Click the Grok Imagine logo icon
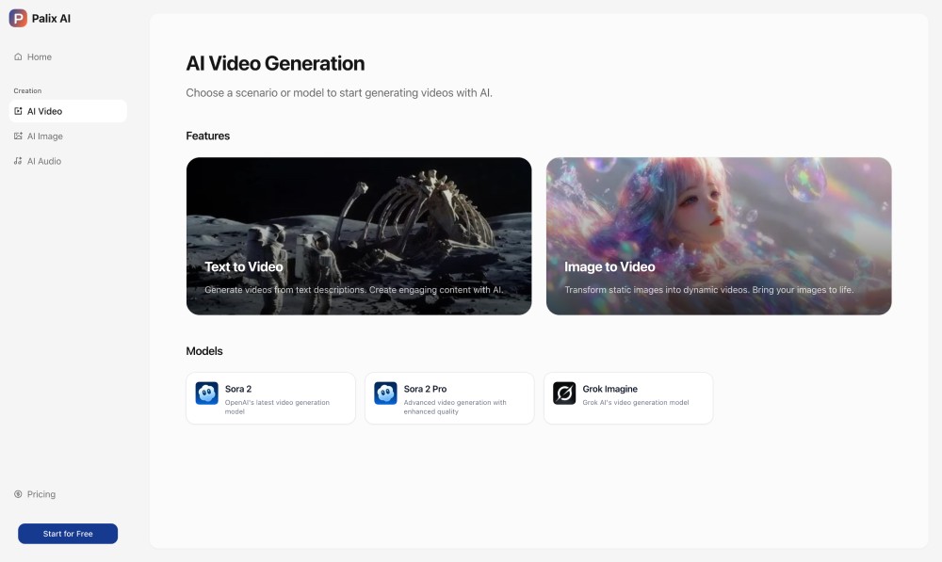The width and height of the screenshot is (942, 562). coord(564,393)
